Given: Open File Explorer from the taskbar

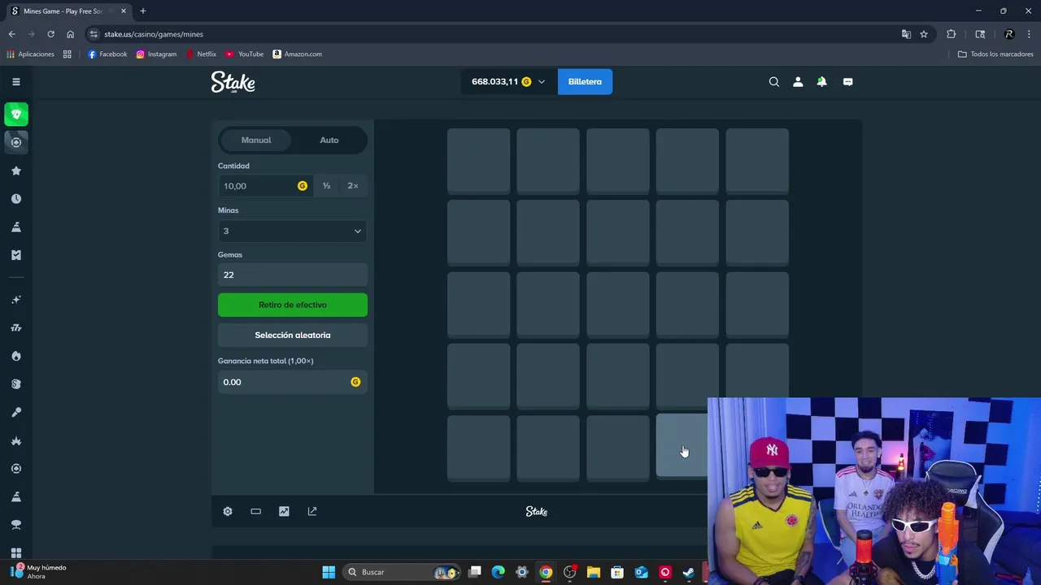Looking at the screenshot, I should coord(594,572).
